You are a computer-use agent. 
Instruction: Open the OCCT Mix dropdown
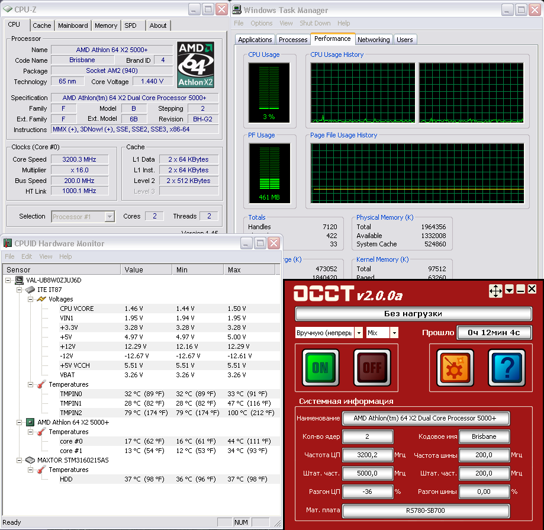(x=394, y=333)
